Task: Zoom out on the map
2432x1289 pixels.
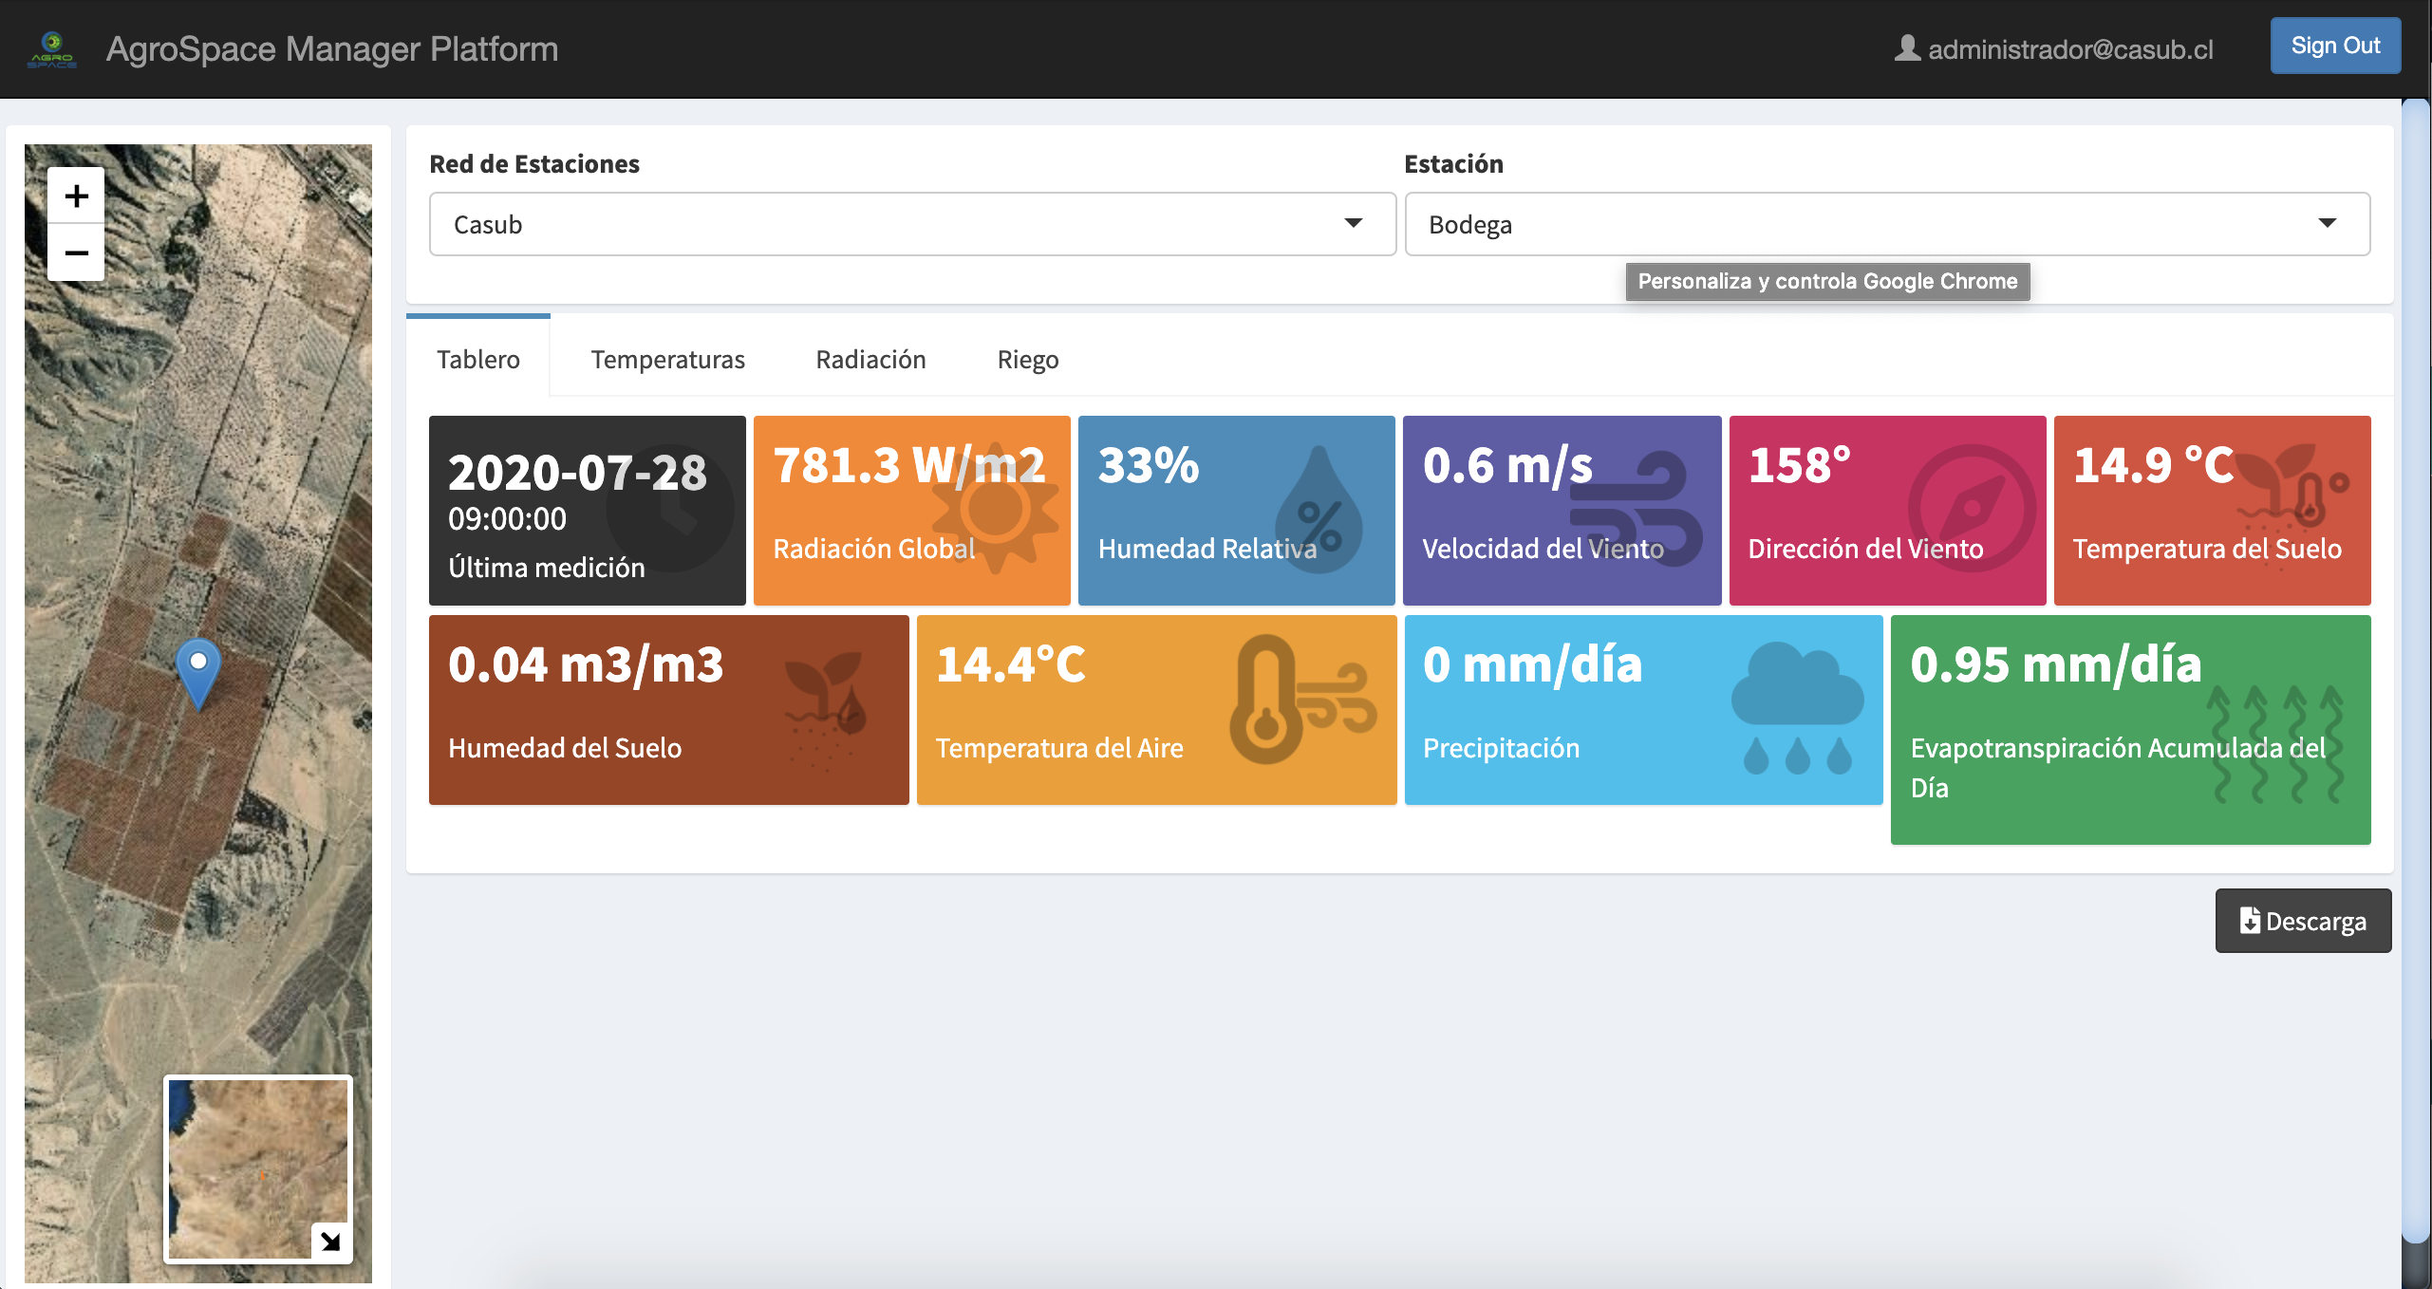Action: coord(76,252)
